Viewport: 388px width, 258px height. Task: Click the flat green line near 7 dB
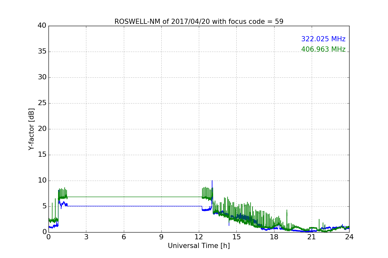point(134,197)
